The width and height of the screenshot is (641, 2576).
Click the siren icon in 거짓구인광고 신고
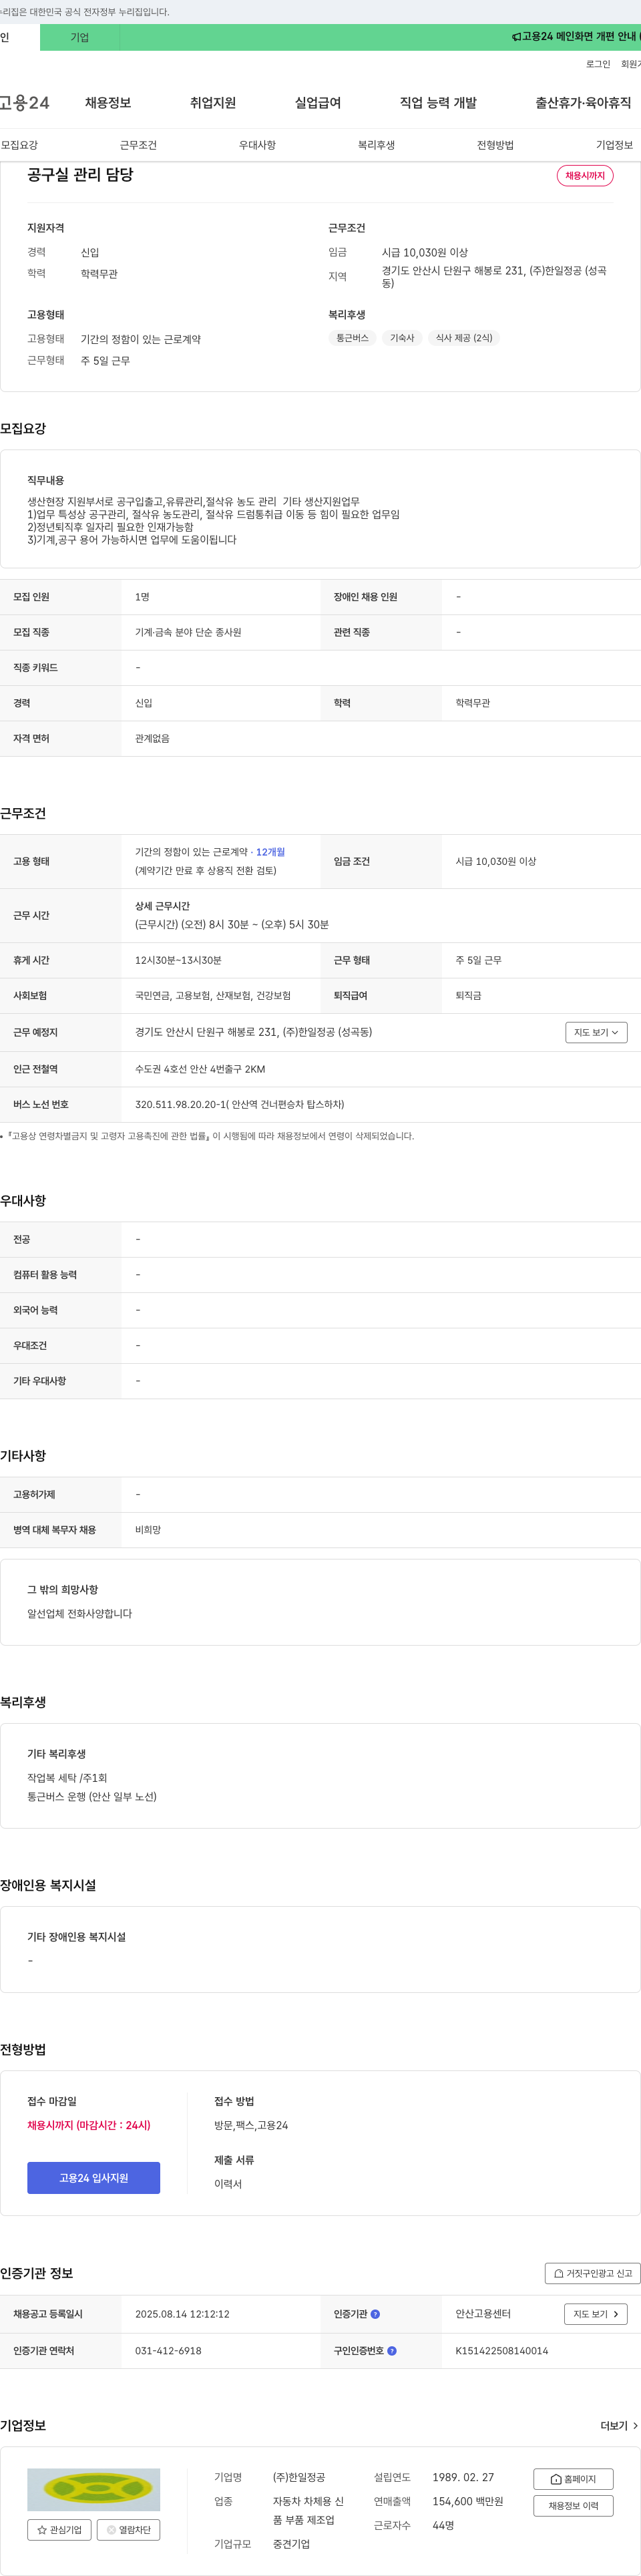click(559, 2273)
